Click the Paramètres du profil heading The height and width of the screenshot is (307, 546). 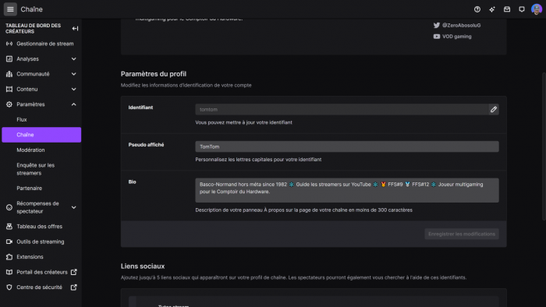coord(153,74)
